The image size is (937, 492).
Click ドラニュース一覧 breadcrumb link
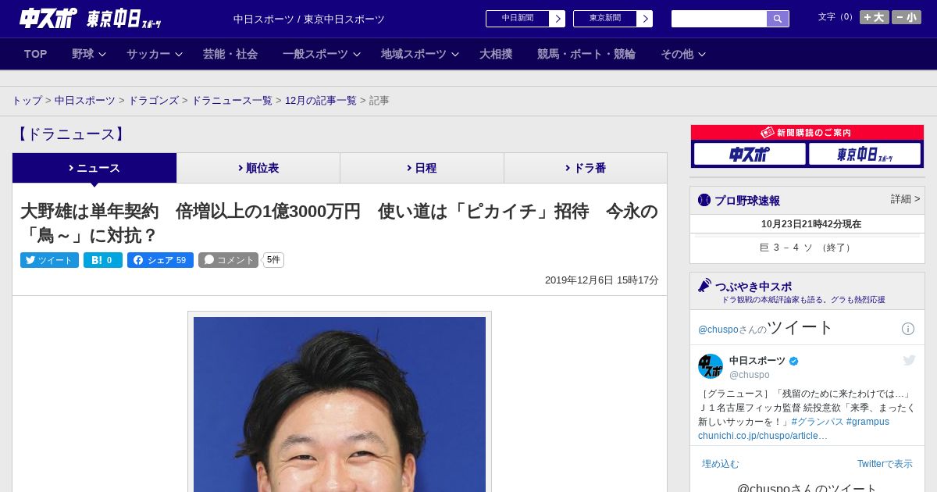click(x=232, y=101)
